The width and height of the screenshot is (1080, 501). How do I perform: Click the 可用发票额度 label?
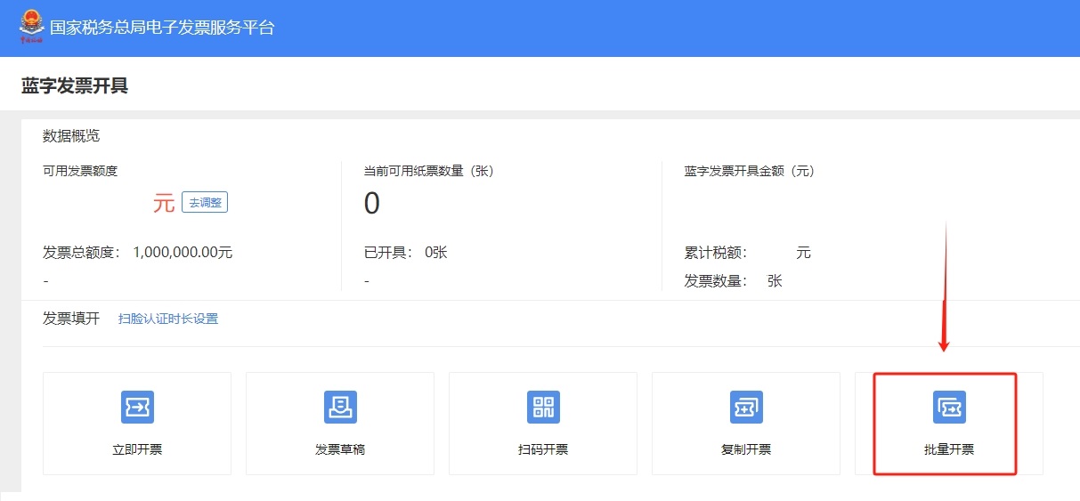[x=80, y=171]
